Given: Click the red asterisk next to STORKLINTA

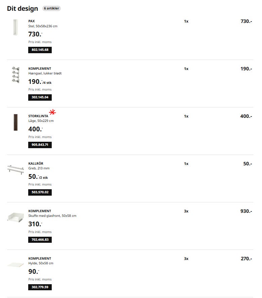Looking at the screenshot, I should coord(52,112).
